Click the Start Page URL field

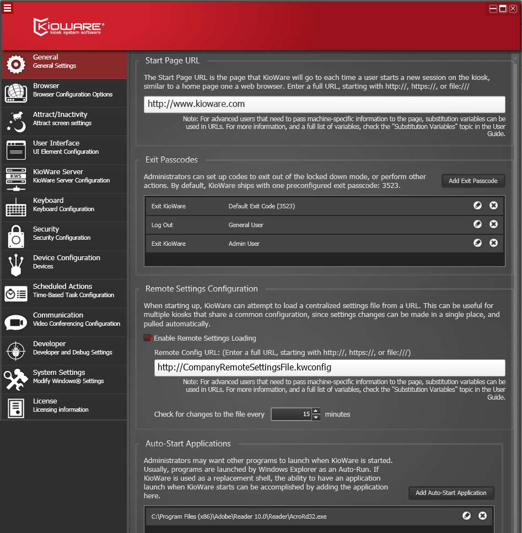tap(324, 104)
